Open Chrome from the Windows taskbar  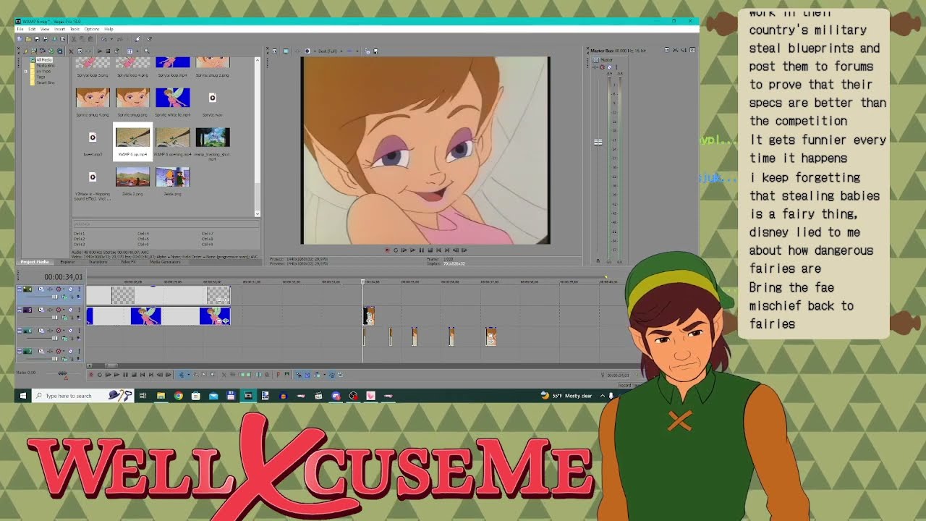(x=178, y=396)
